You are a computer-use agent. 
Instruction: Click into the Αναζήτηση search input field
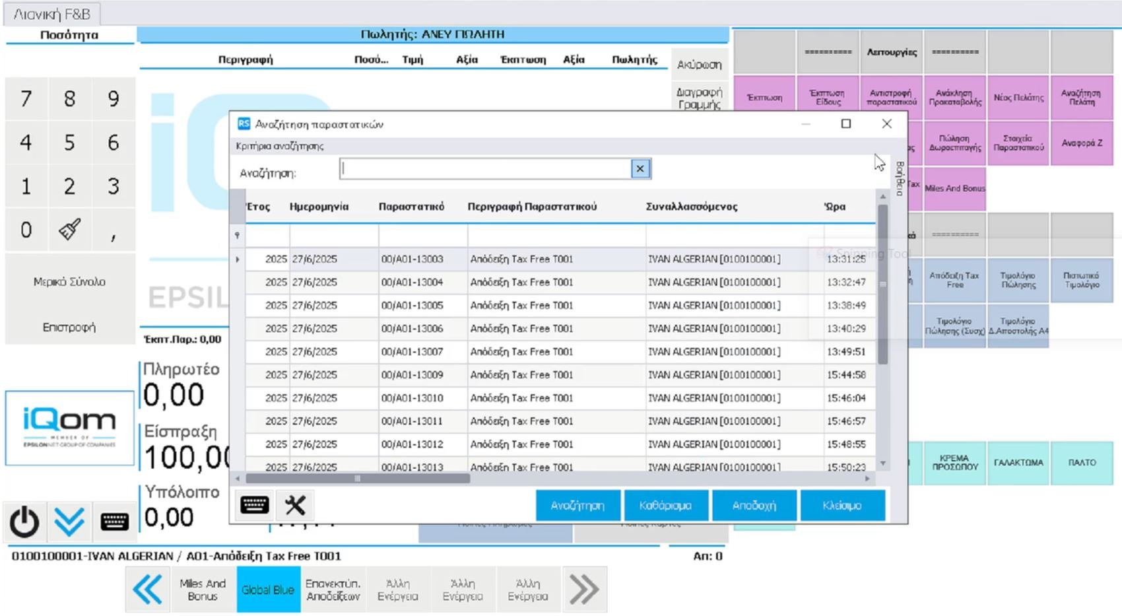(x=486, y=169)
